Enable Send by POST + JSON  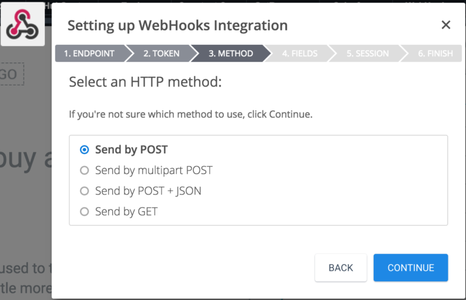pos(84,191)
